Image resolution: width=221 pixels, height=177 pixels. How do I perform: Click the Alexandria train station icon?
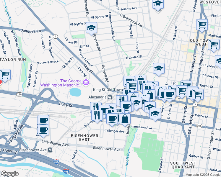tap(110, 97)
